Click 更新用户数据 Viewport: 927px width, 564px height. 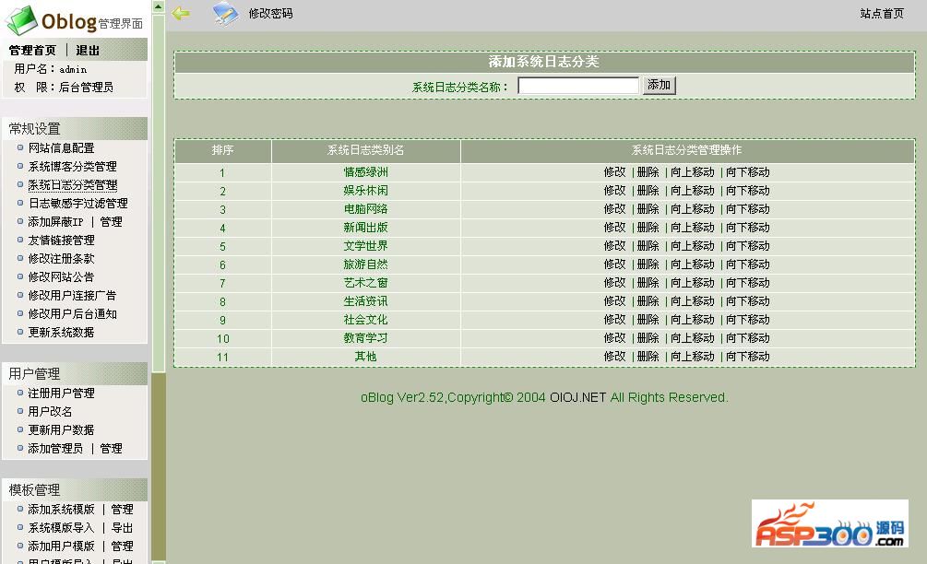coord(62,429)
